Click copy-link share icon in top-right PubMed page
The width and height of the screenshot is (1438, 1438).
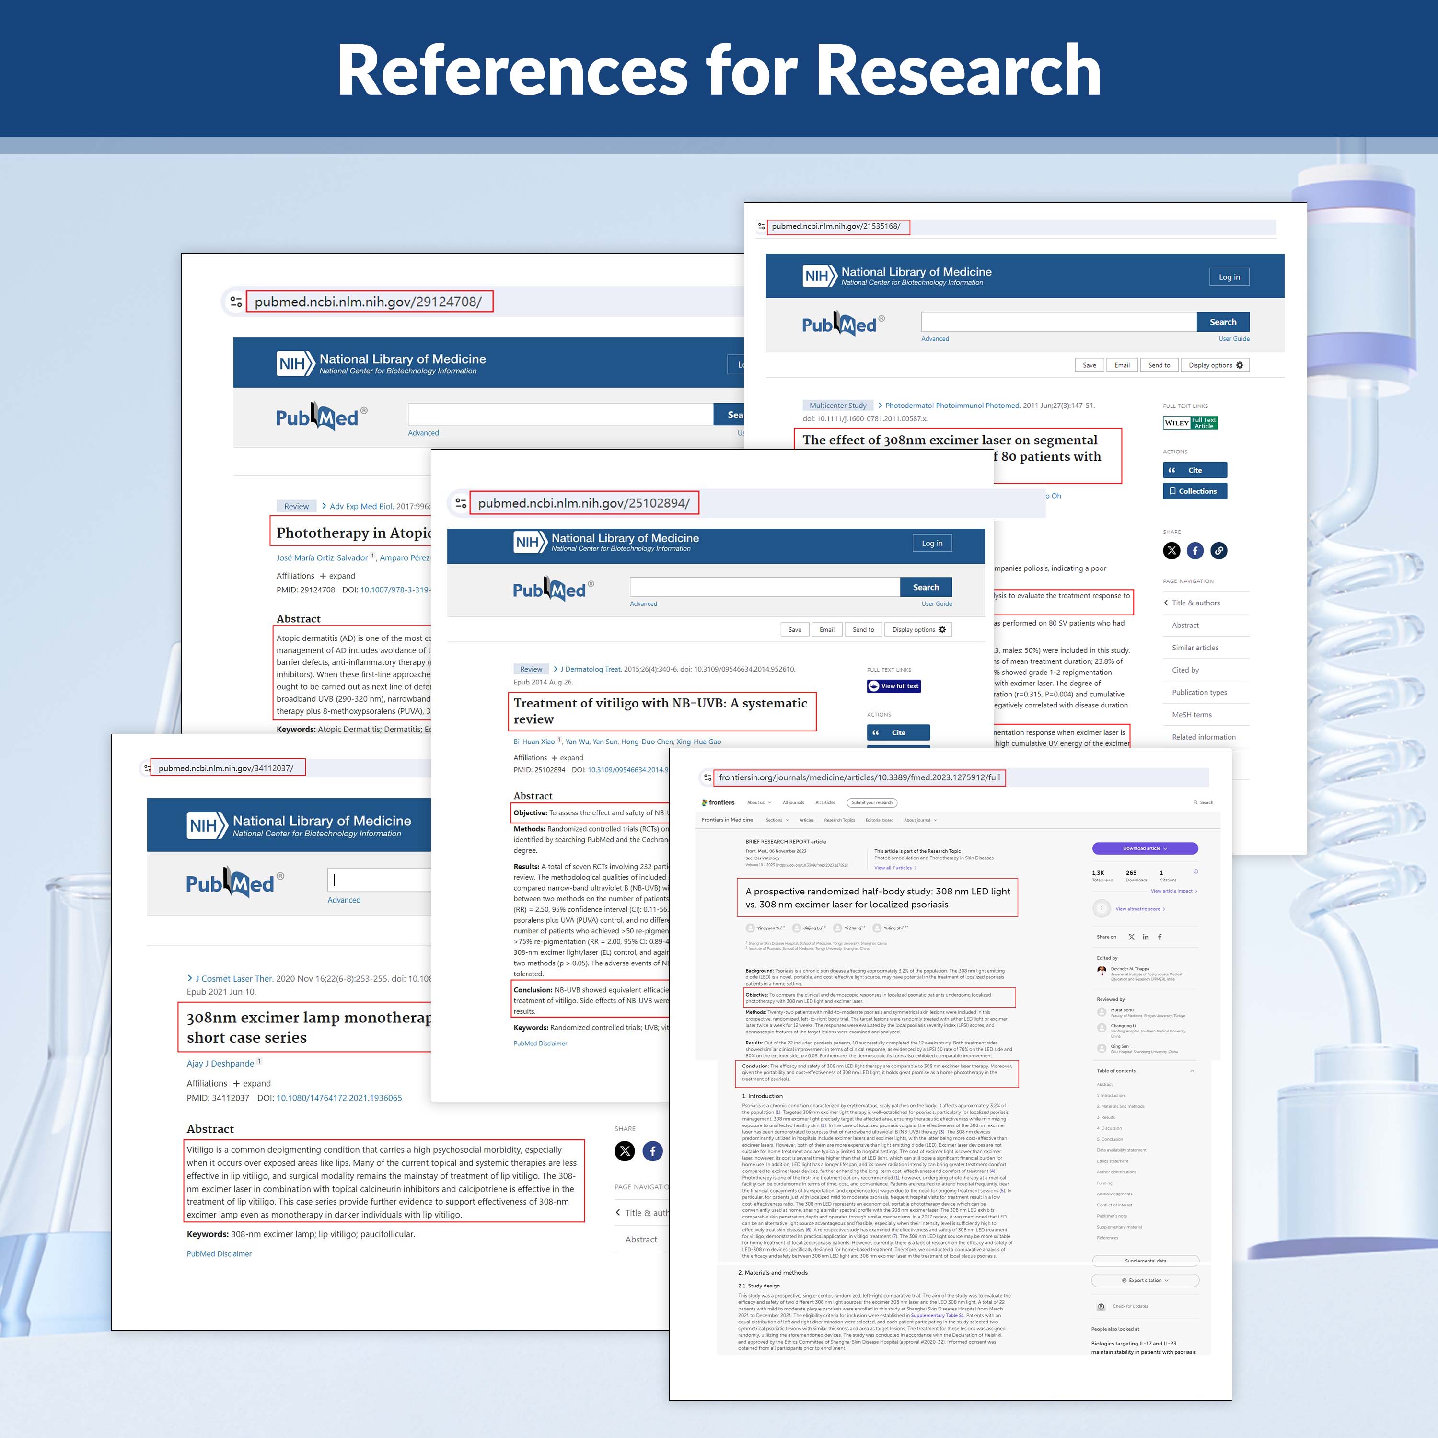(x=1218, y=551)
